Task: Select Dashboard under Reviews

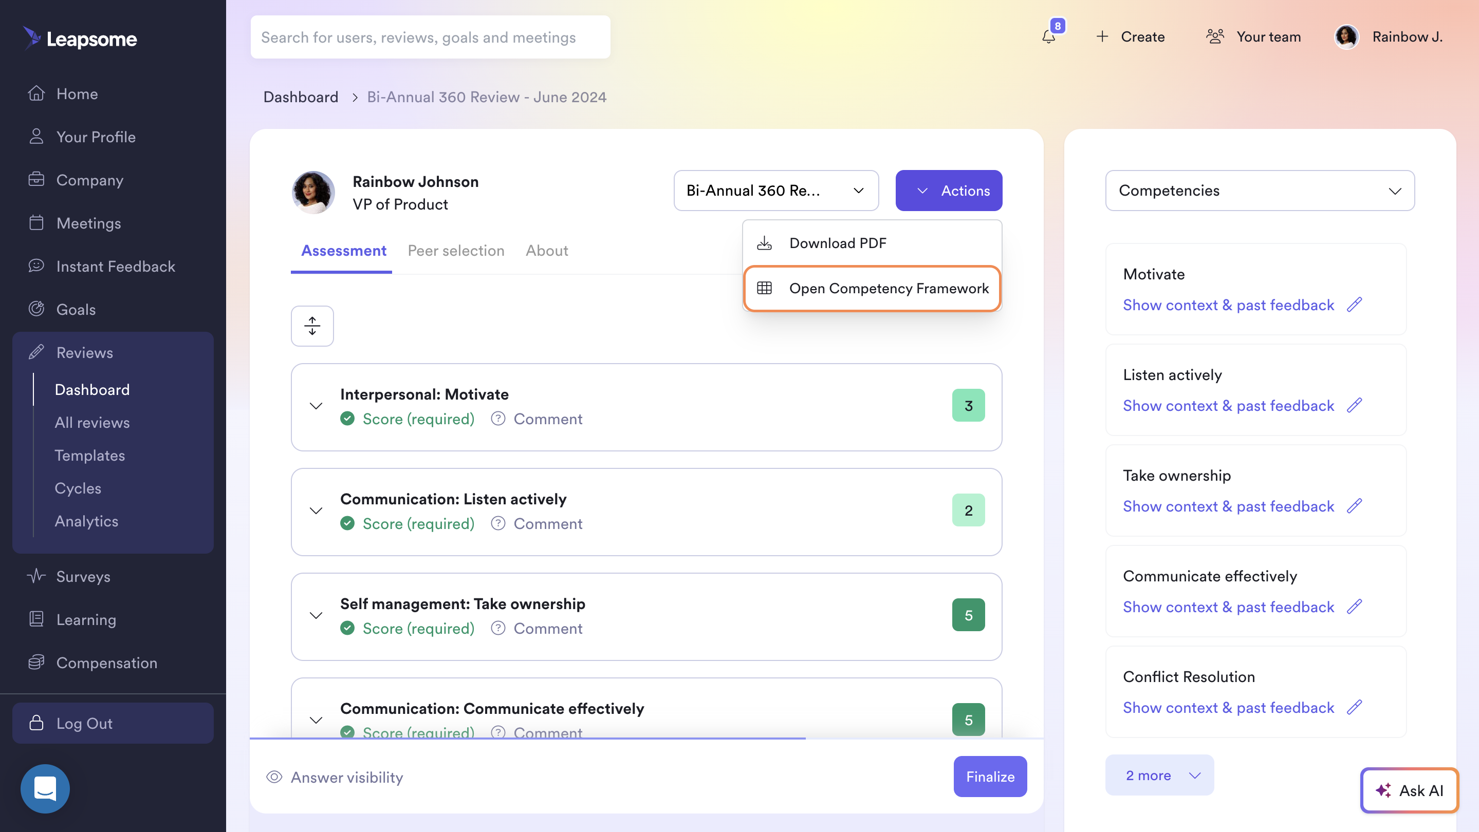Action: [x=92, y=390]
